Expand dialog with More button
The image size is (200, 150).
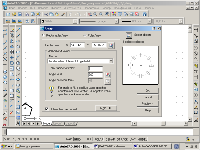tap(106, 108)
